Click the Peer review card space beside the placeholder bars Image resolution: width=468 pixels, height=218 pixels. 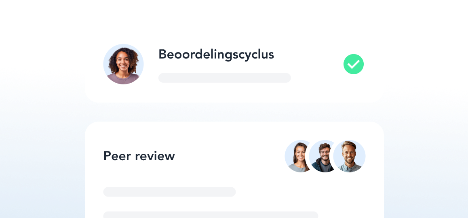coord(349,197)
